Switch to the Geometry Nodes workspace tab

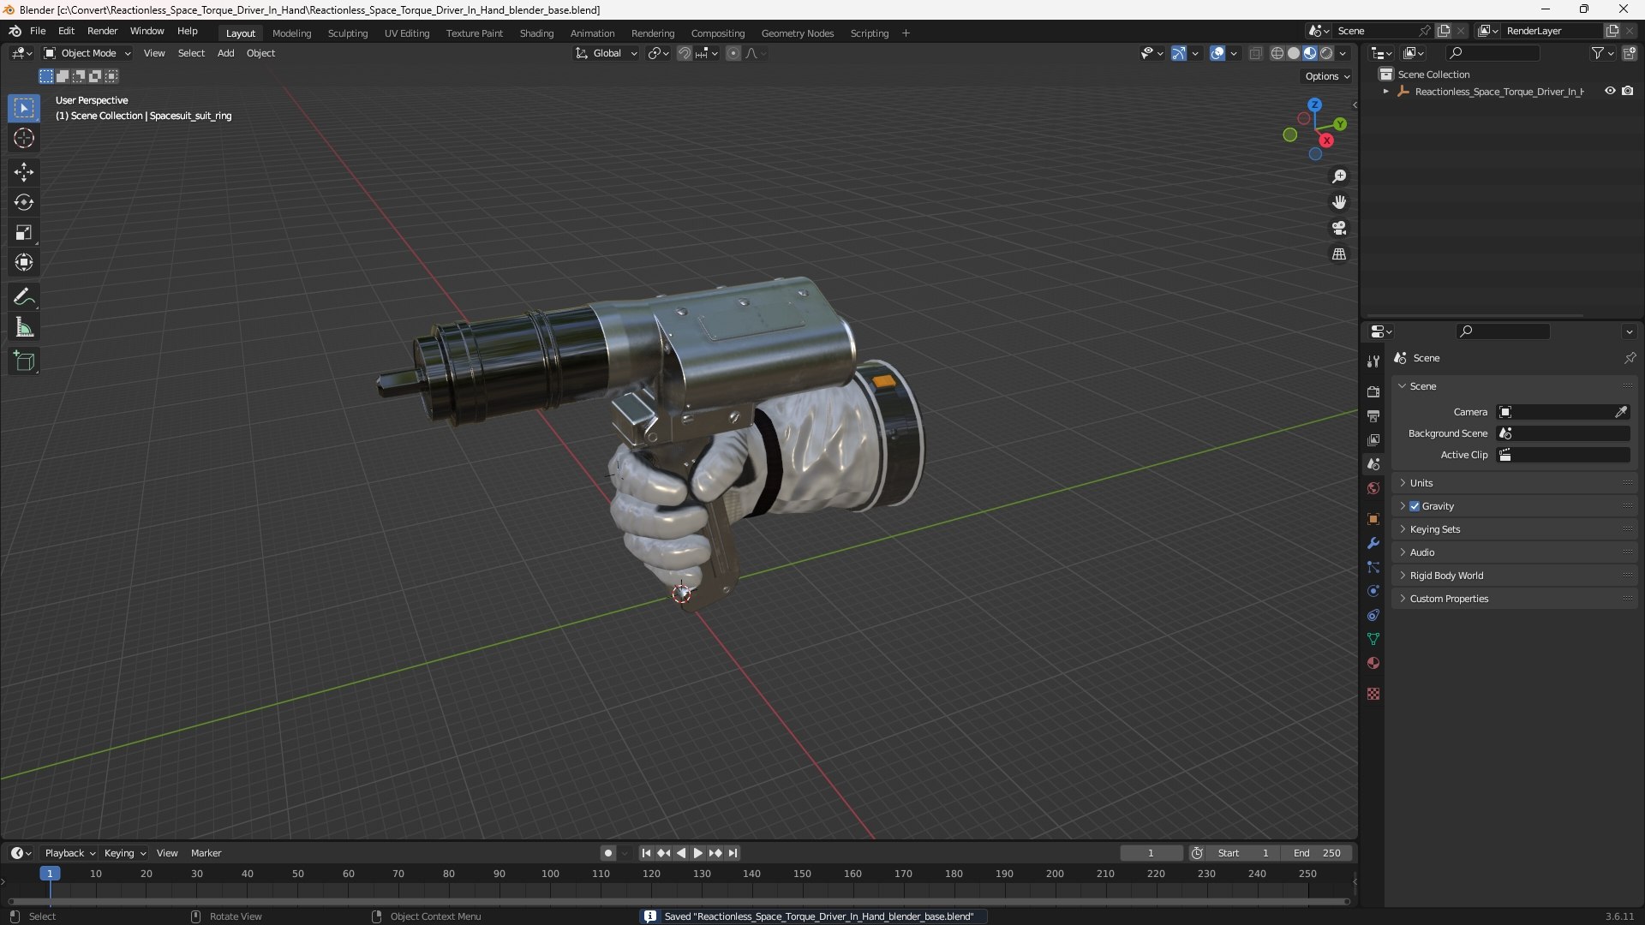(x=797, y=33)
